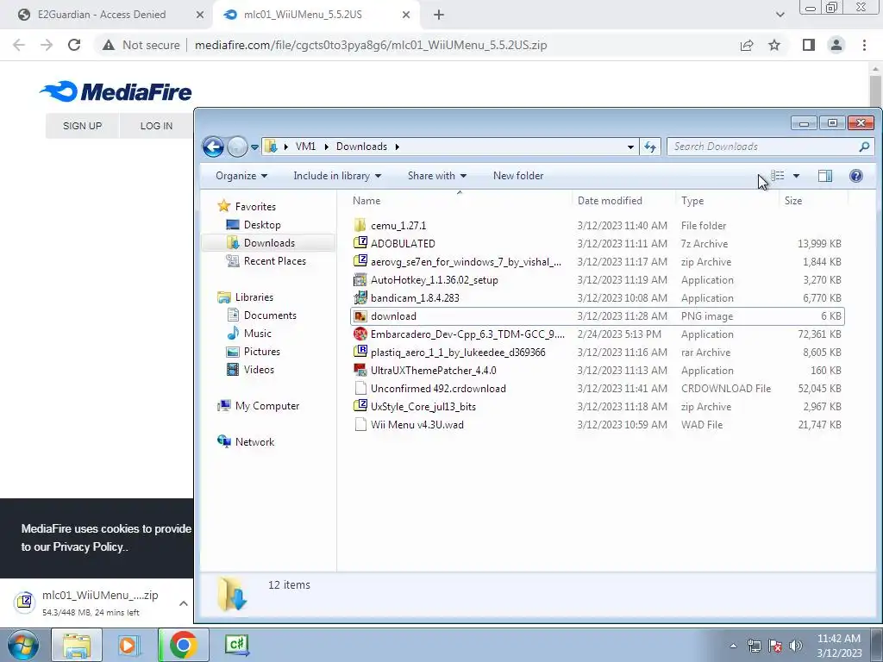Click Chrome icon in the taskbar
The height and width of the screenshot is (662, 883).
coord(183,645)
